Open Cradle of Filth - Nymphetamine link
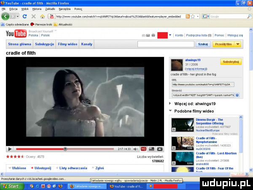 (206, 140)
